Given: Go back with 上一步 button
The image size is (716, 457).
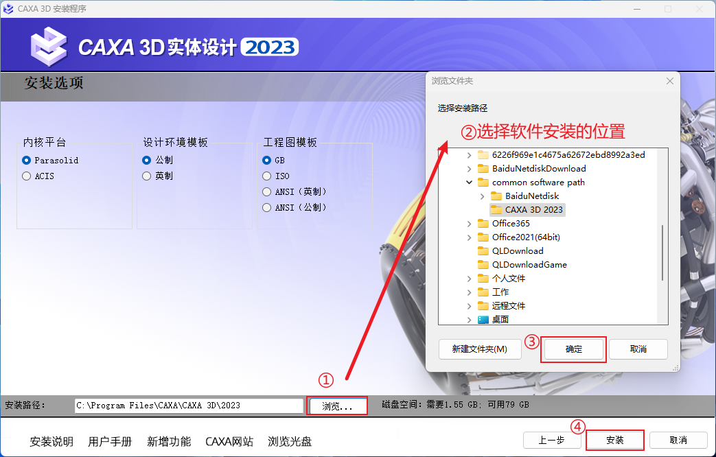Looking at the screenshot, I should pos(552,440).
